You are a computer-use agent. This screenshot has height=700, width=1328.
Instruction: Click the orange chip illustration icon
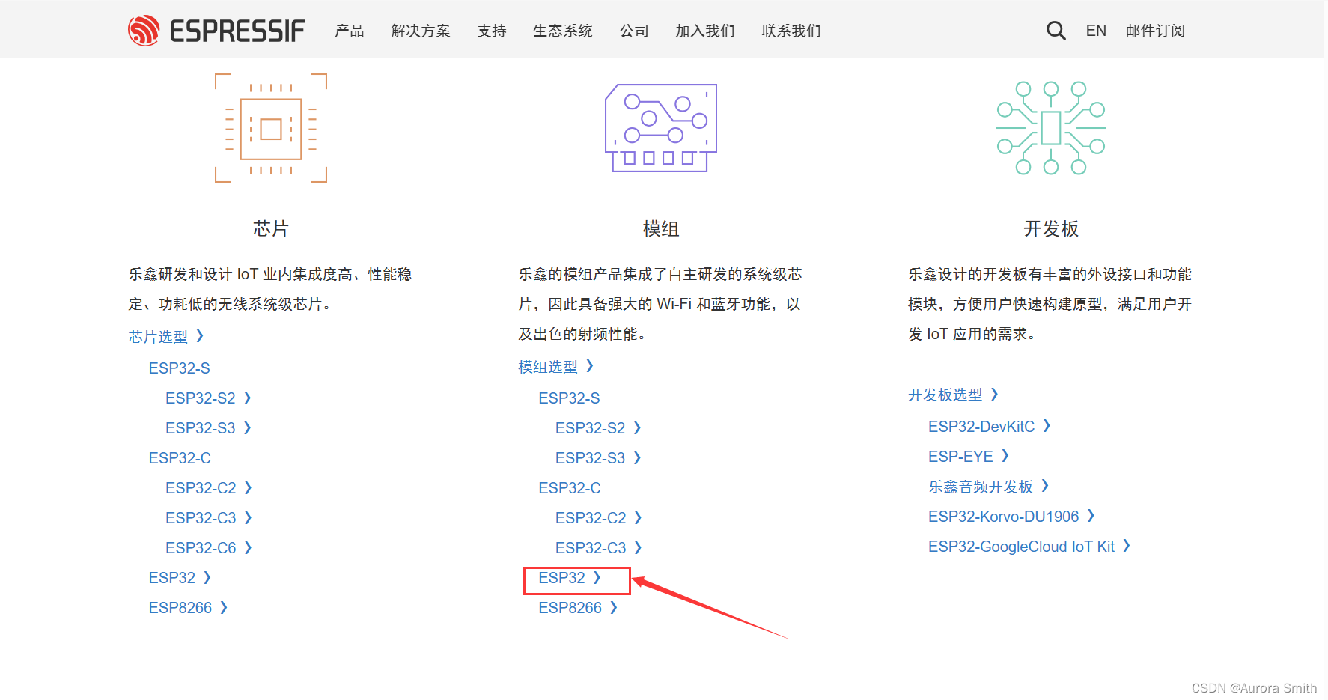click(x=271, y=128)
